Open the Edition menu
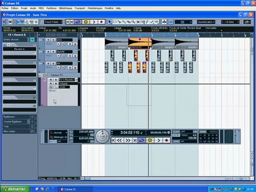 point(15,8)
